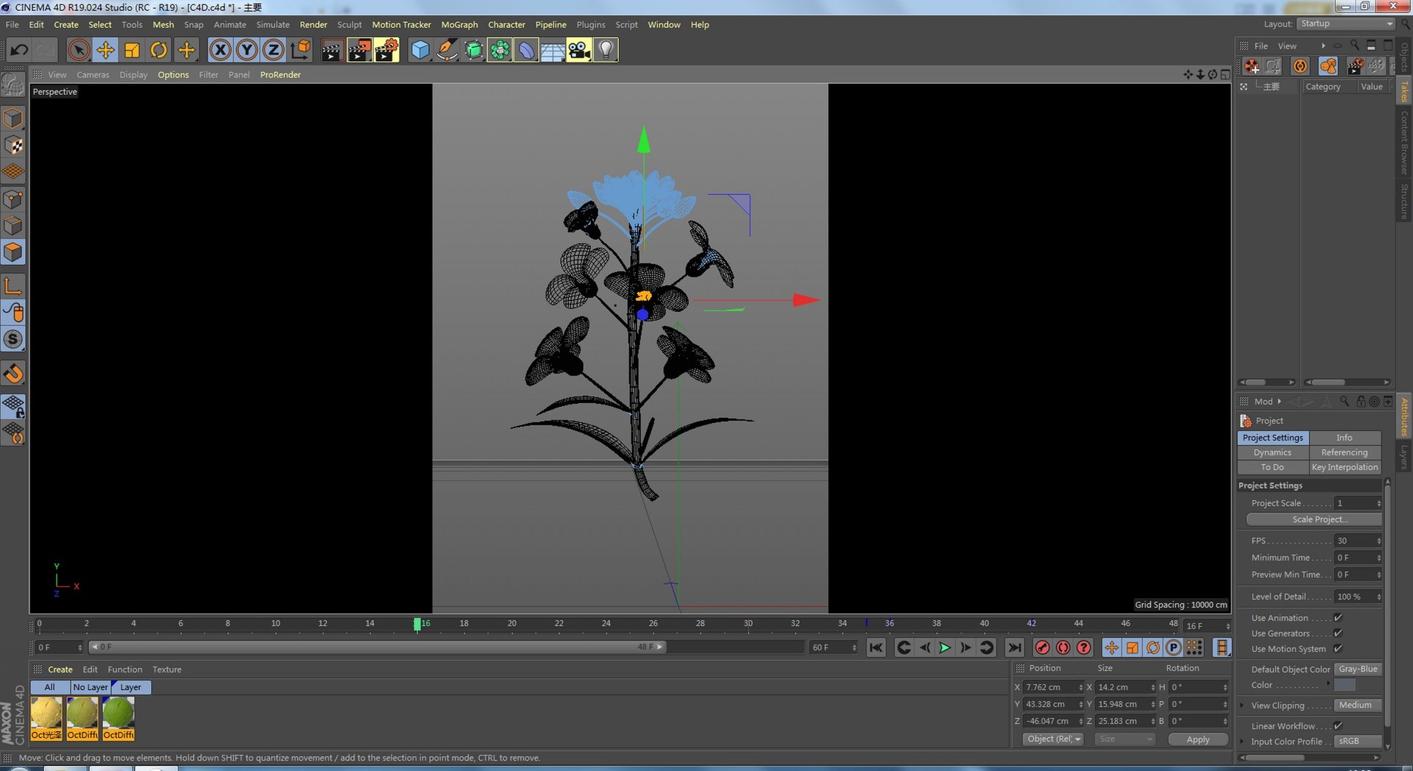
Task: Add a Floor environment object
Action: coord(553,50)
